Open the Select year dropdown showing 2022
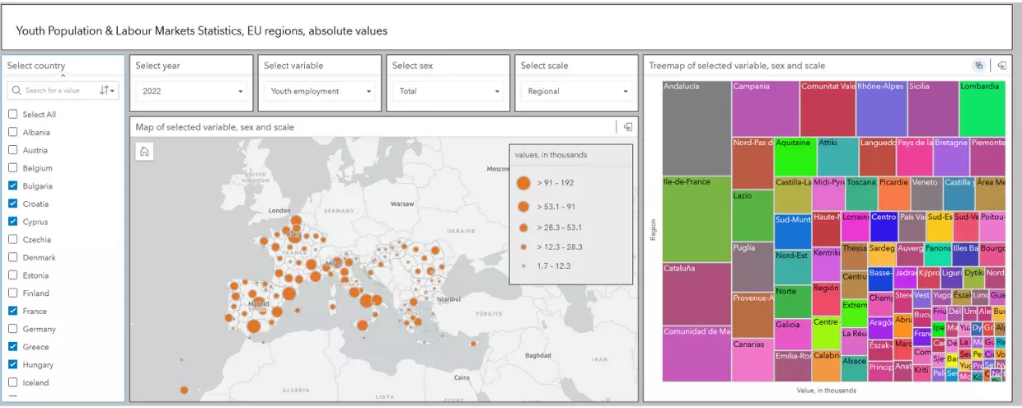The image size is (1022, 408). tap(192, 91)
